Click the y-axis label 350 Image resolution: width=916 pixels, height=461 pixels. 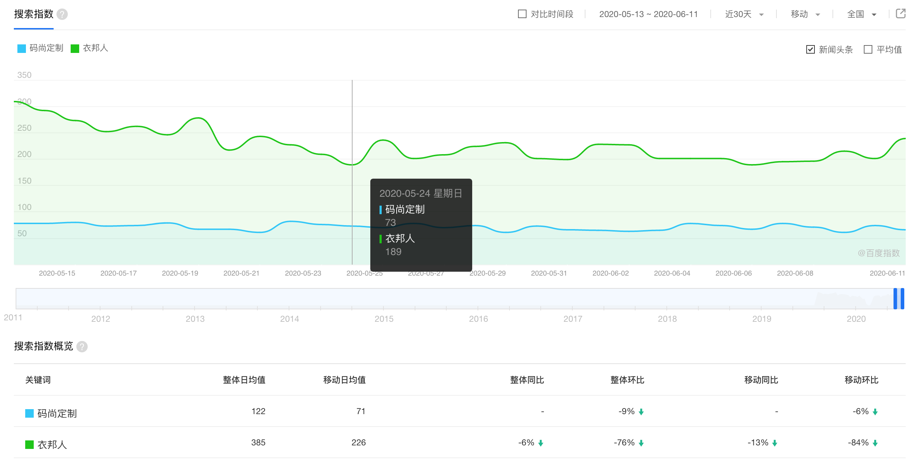tap(24, 75)
